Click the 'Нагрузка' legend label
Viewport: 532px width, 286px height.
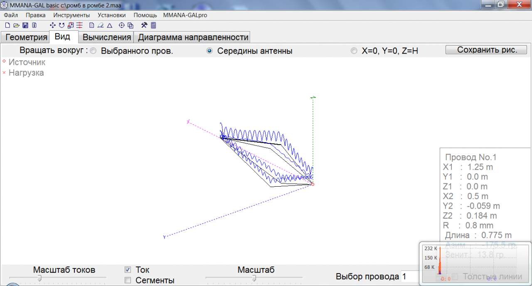coord(26,73)
